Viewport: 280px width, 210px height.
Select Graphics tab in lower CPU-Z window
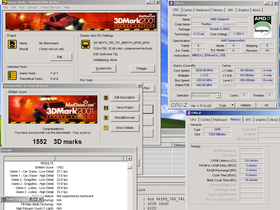pos(261,120)
